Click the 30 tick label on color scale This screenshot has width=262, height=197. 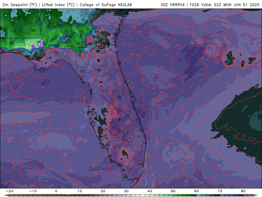tap(126, 191)
